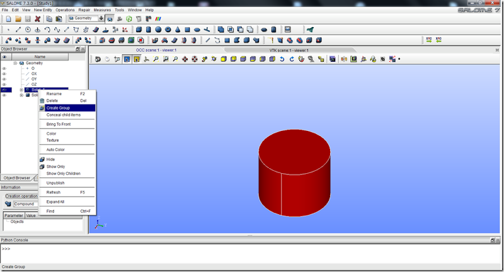The image size is (504, 272).
Task: Click the cylinder primitive icon
Action: pyautogui.click(x=148, y=30)
